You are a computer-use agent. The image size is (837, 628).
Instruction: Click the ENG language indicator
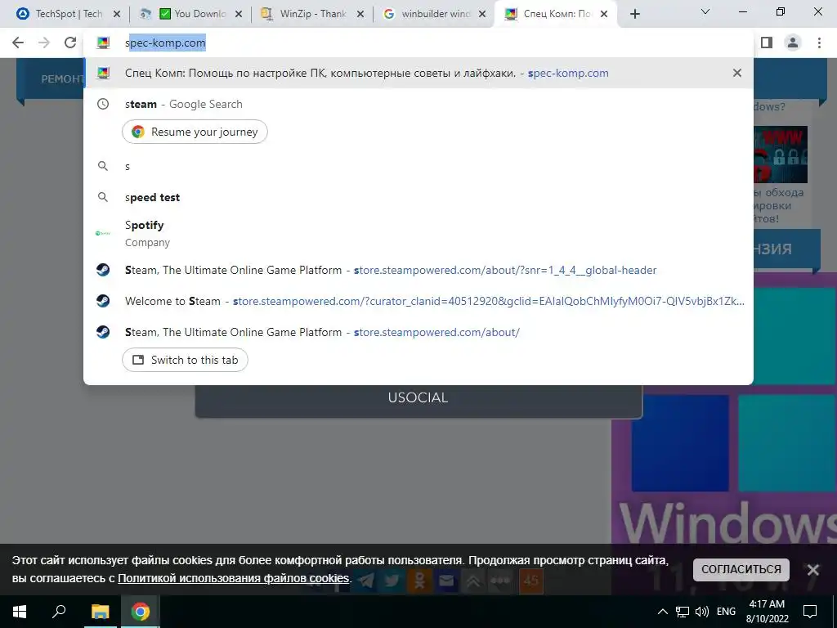click(x=726, y=612)
